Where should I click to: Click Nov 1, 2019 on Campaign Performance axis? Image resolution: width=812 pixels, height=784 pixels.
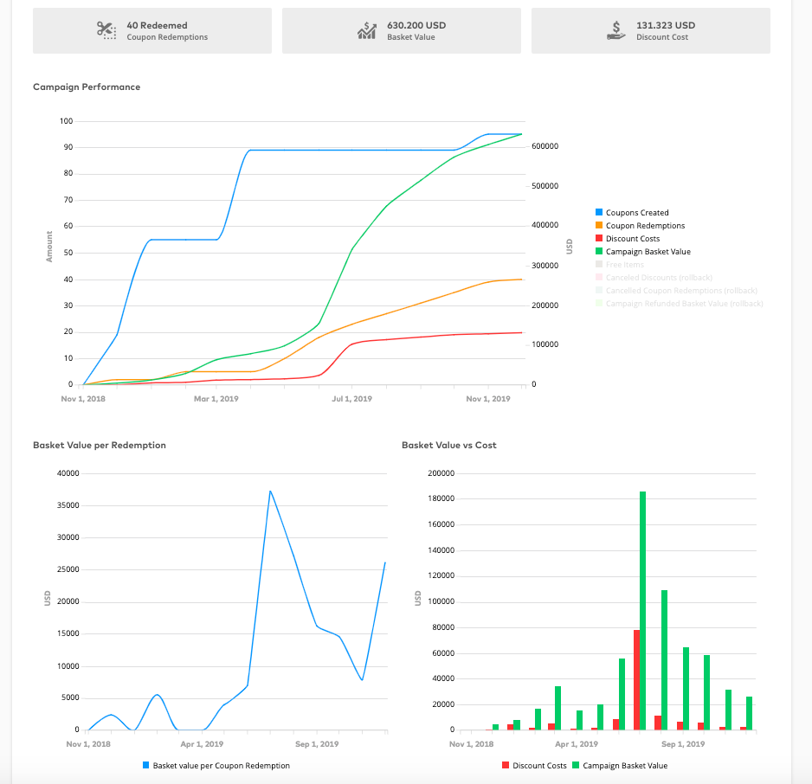point(488,399)
